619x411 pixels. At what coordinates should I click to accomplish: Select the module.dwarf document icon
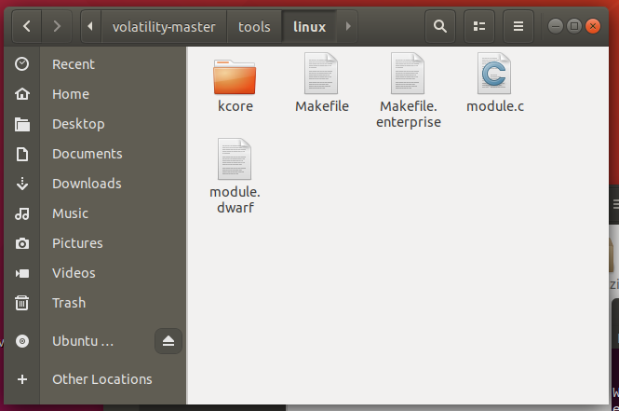click(x=235, y=158)
